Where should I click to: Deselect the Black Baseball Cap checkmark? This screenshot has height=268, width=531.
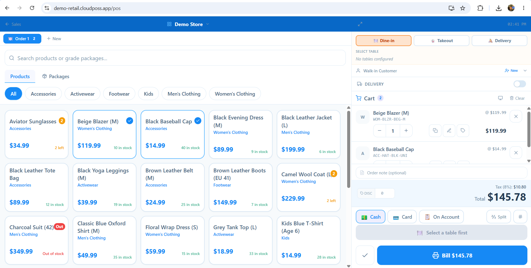click(x=198, y=121)
